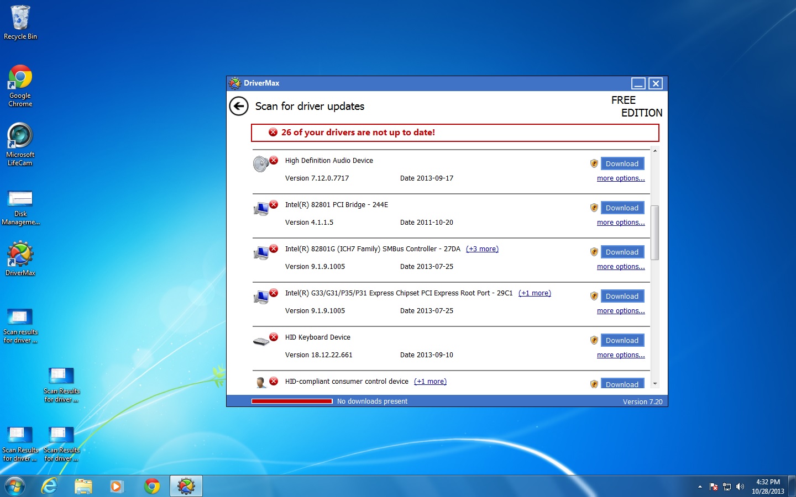Click the DriverMax taskbar button
Image resolution: width=796 pixels, height=497 pixels.
pyautogui.click(x=186, y=486)
